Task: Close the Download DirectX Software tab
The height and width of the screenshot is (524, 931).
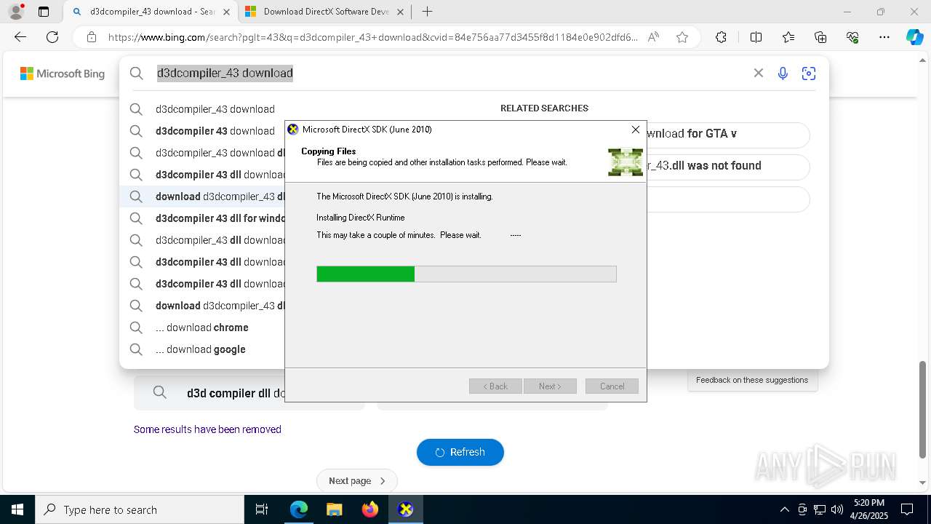Action: (400, 12)
